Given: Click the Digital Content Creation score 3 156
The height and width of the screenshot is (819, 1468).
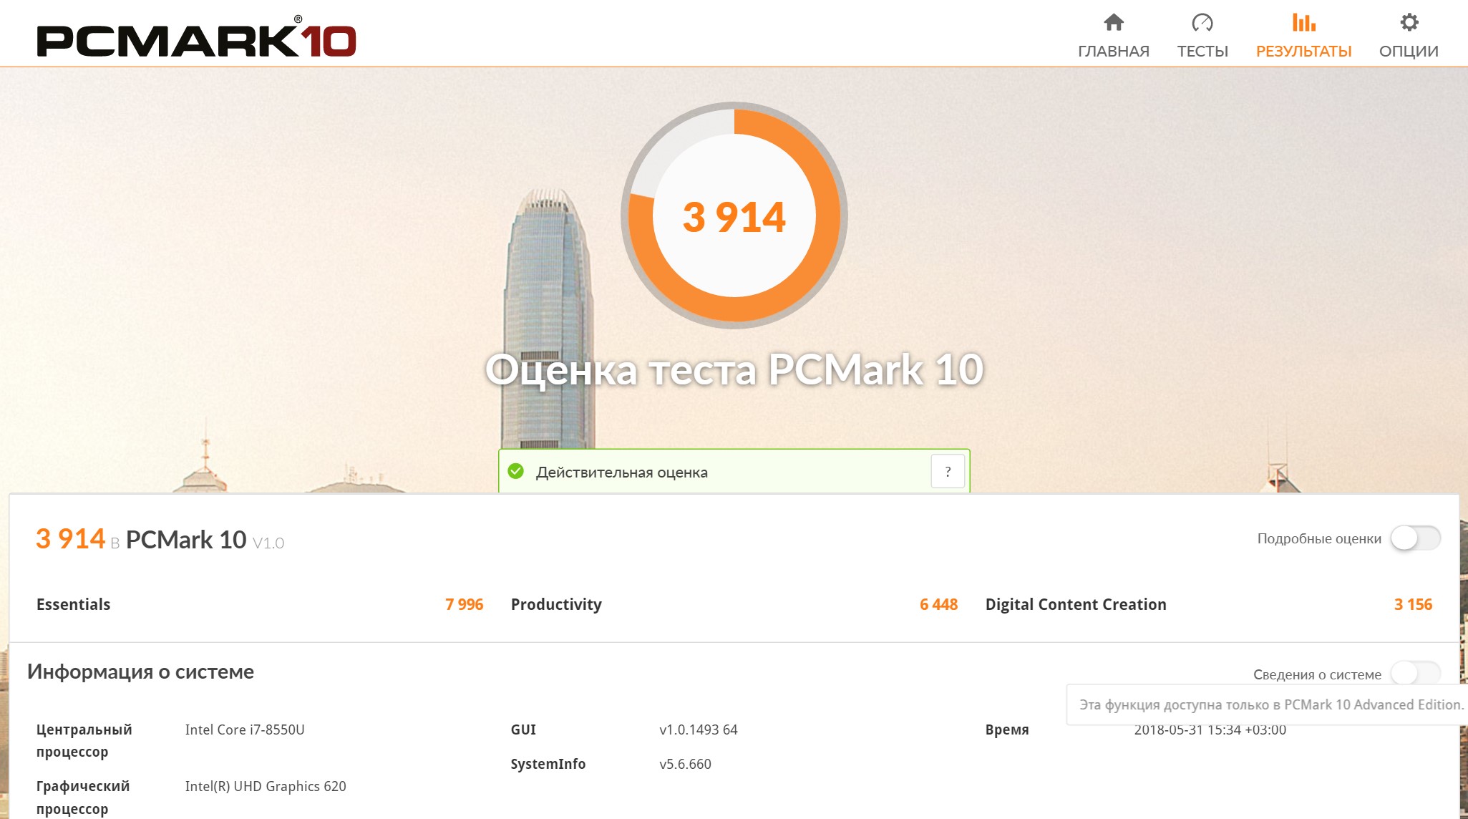Looking at the screenshot, I should click(x=1413, y=604).
